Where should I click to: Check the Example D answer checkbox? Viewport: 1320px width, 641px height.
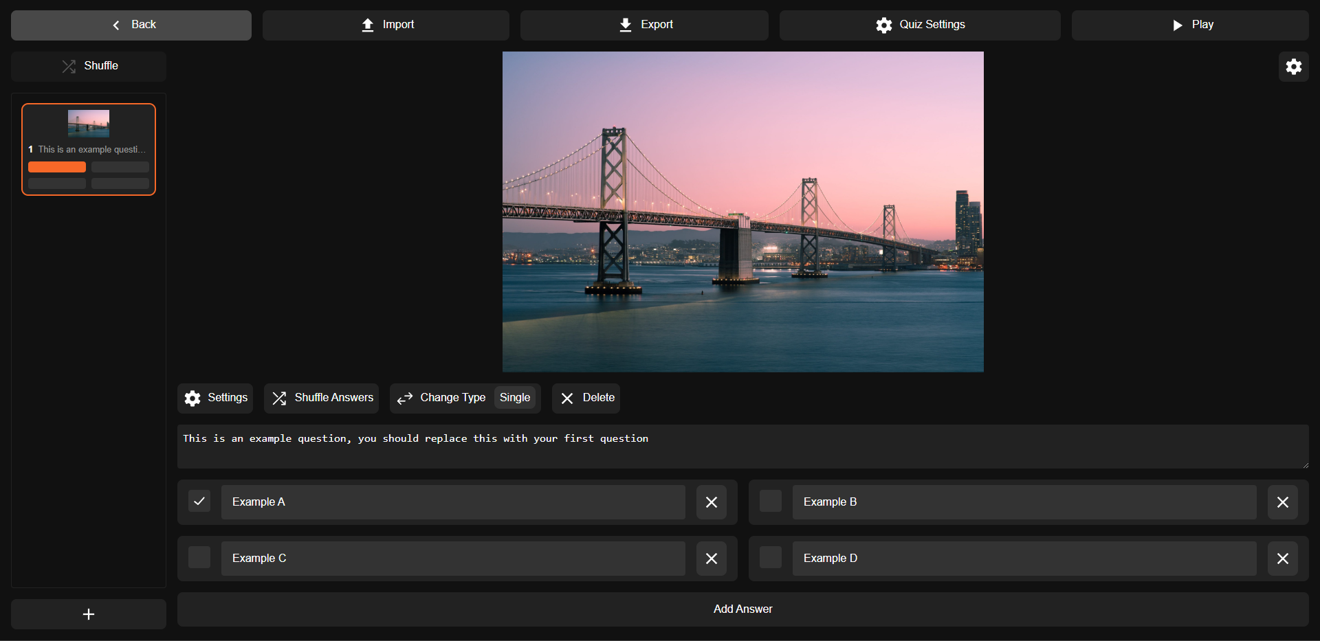coord(770,558)
